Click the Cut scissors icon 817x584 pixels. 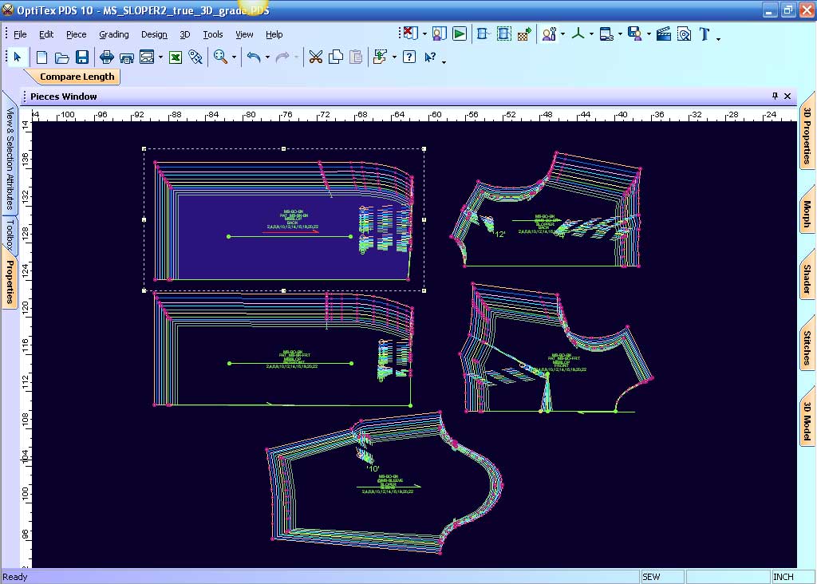(316, 56)
